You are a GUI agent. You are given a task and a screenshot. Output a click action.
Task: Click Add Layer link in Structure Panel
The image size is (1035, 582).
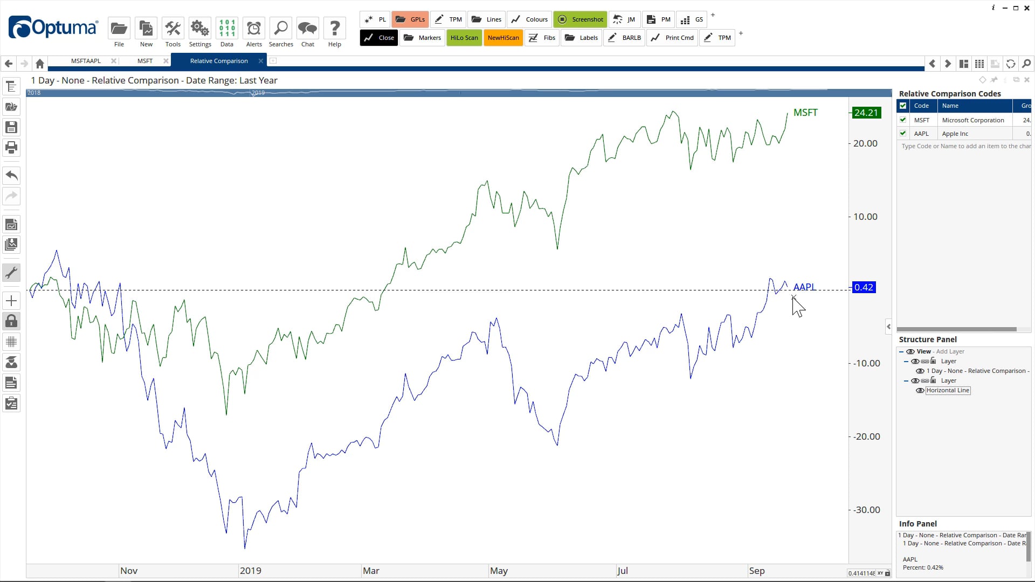point(950,351)
